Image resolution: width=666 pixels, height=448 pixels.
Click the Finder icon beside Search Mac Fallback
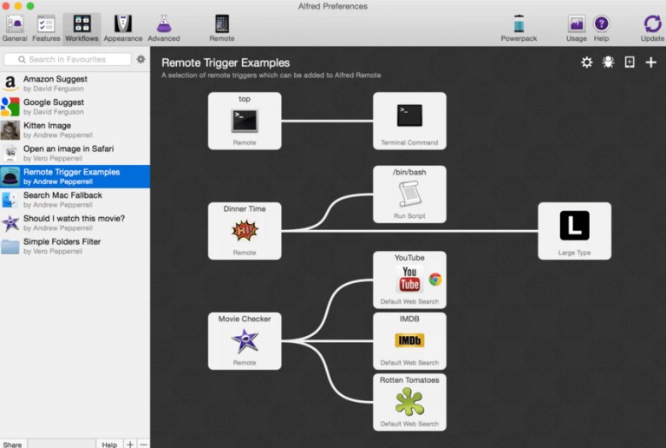[10, 200]
